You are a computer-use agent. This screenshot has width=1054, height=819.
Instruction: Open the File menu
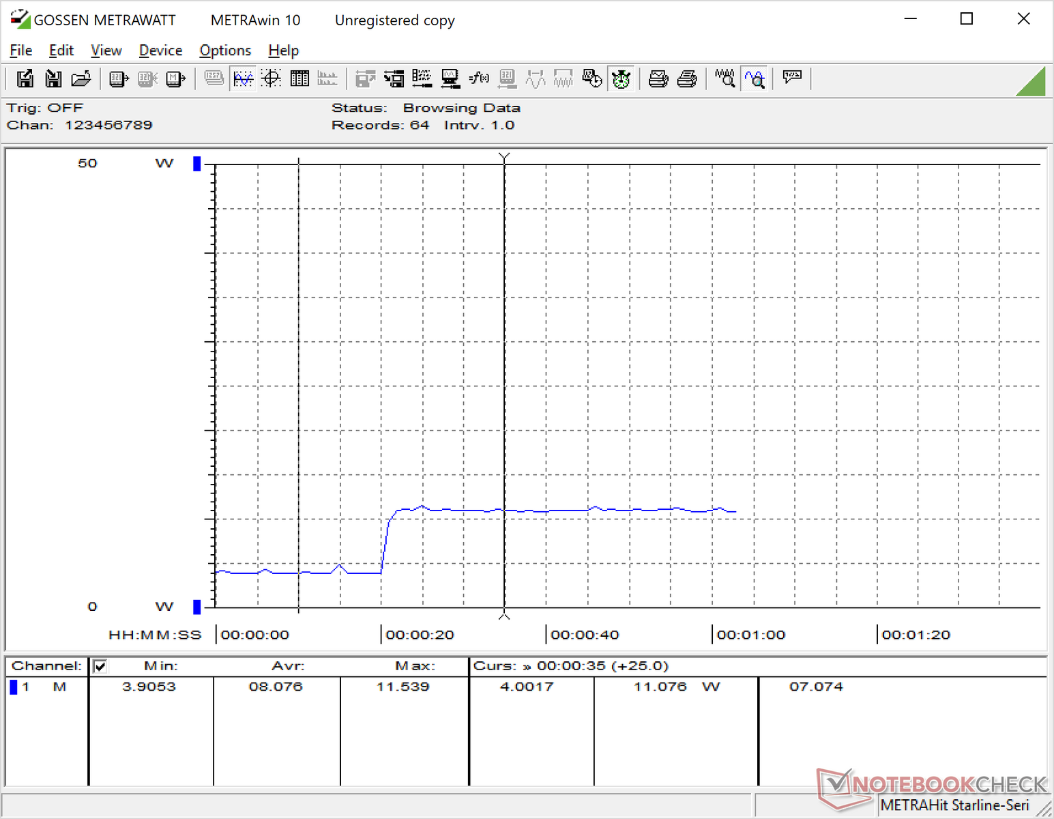[21, 51]
